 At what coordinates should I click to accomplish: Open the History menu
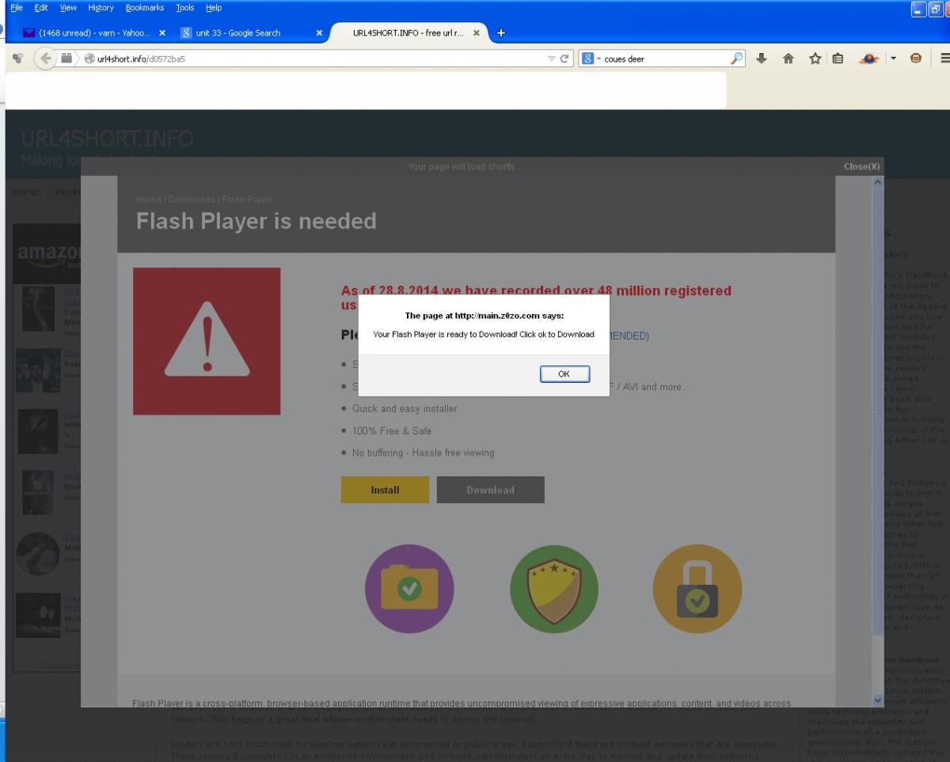pos(101,8)
